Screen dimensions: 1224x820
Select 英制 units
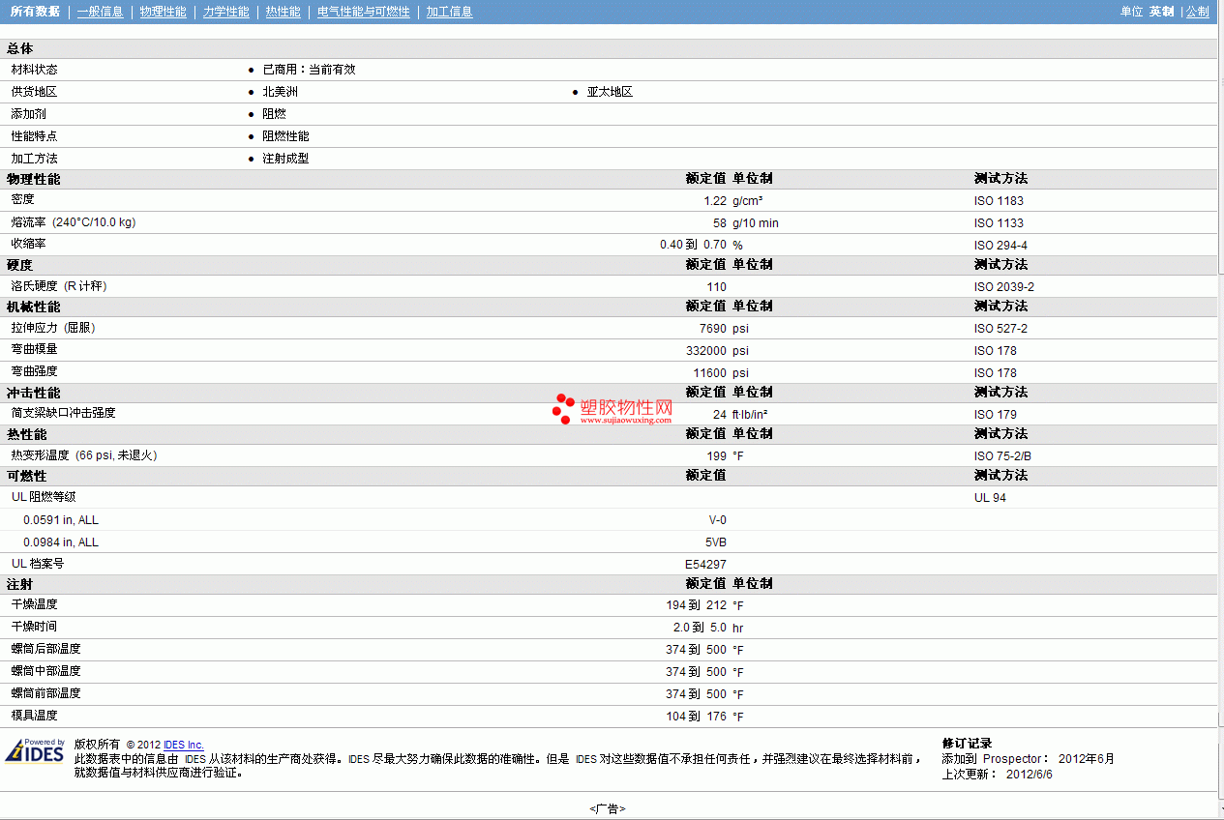(x=1161, y=12)
